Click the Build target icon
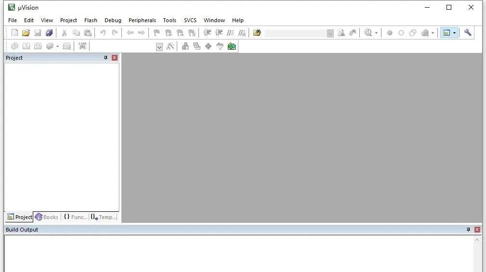486x272 pixels. click(26, 46)
